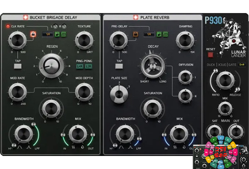Click the MOD RATE knob
This screenshot has width=249, height=169.
click(18, 92)
